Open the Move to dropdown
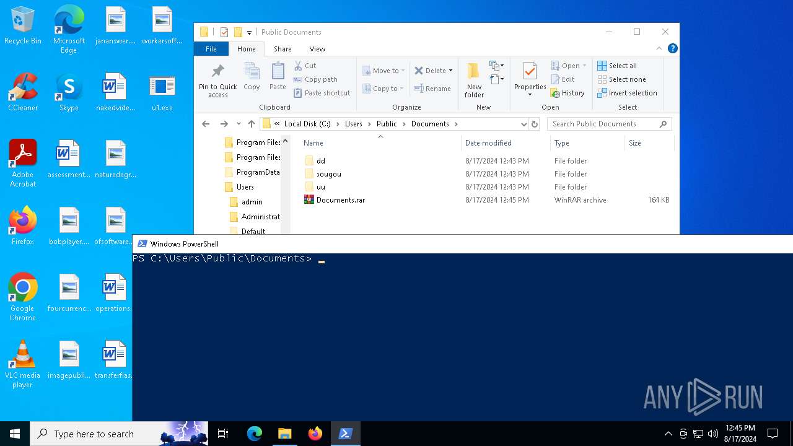This screenshot has height=446, width=793. [384, 71]
